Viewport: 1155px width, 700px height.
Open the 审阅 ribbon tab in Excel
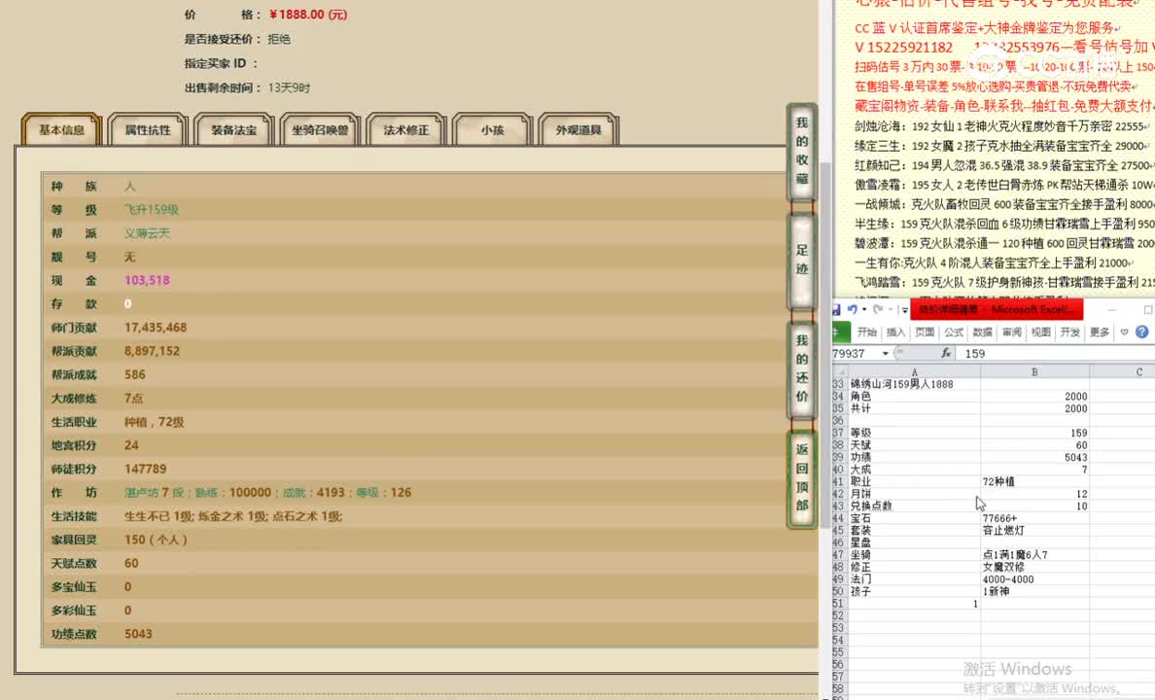[x=1012, y=332]
